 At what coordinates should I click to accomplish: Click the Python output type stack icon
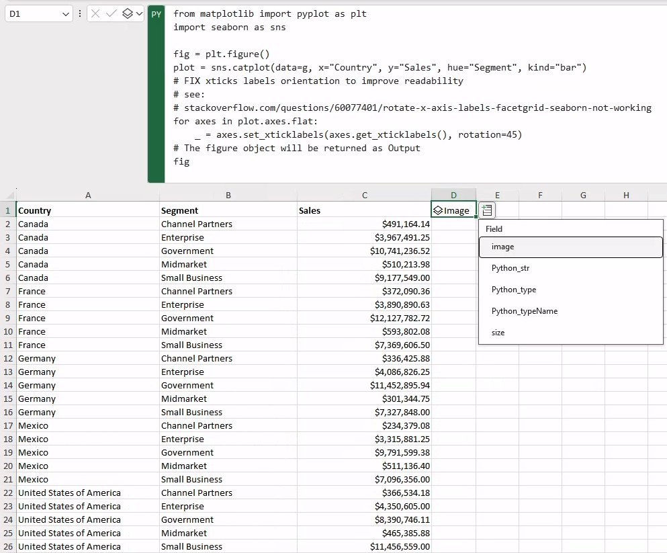tap(127, 13)
